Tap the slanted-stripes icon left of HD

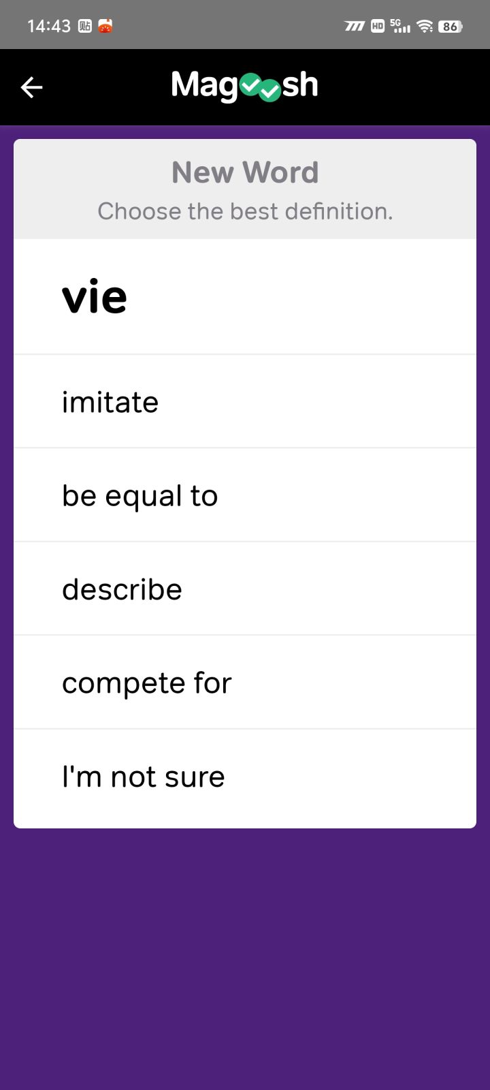click(354, 27)
